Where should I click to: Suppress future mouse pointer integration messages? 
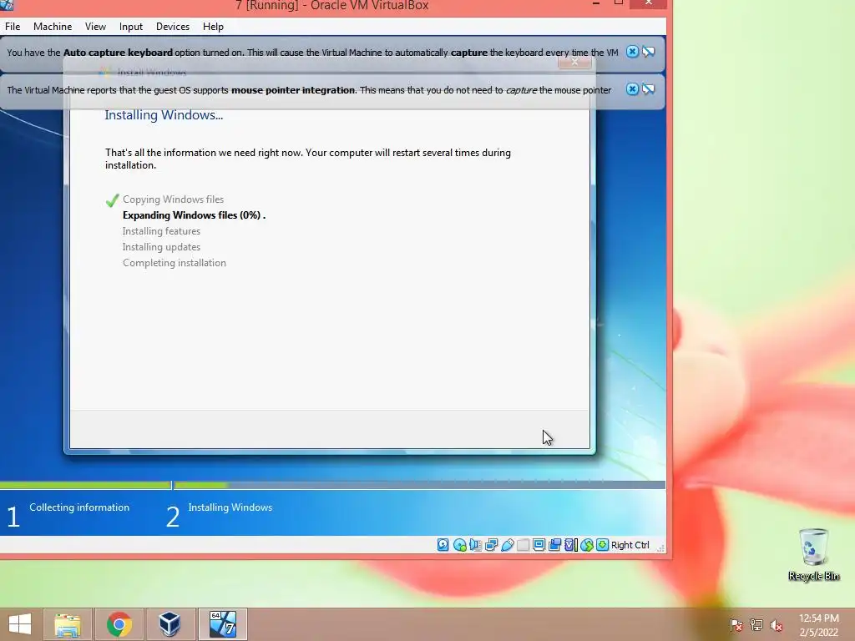click(648, 89)
